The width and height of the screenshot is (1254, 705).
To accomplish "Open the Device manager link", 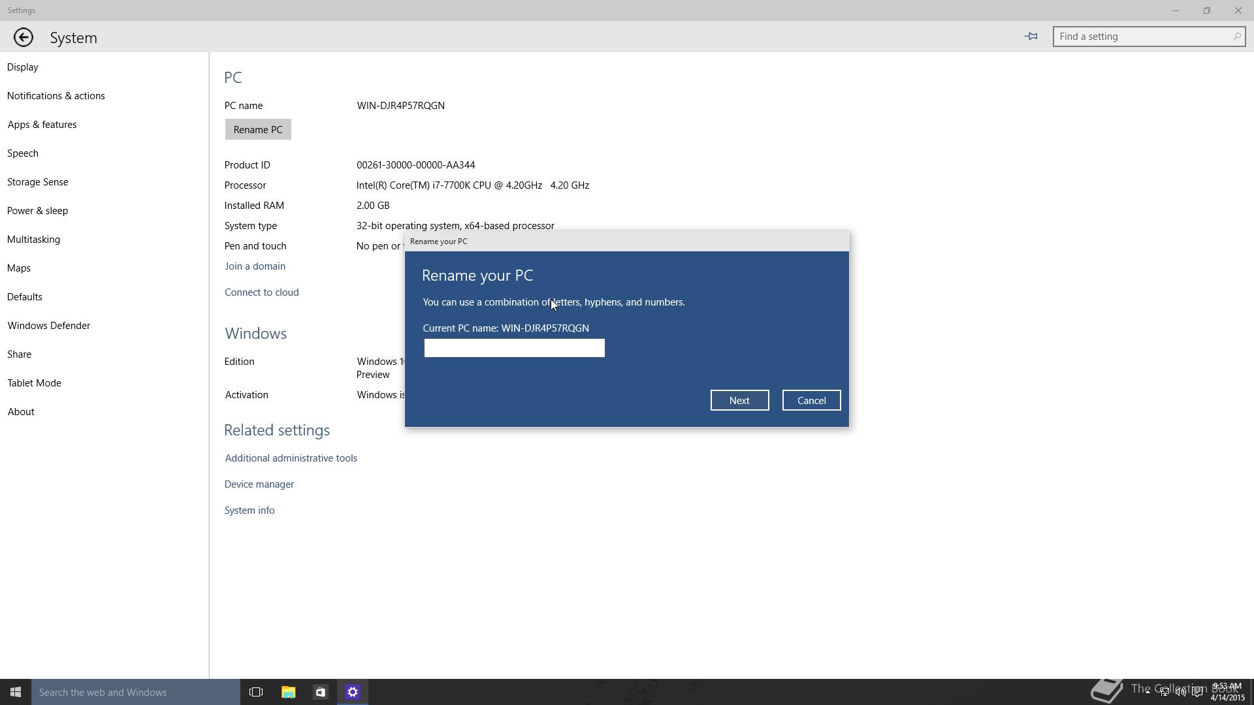I will click(x=259, y=484).
